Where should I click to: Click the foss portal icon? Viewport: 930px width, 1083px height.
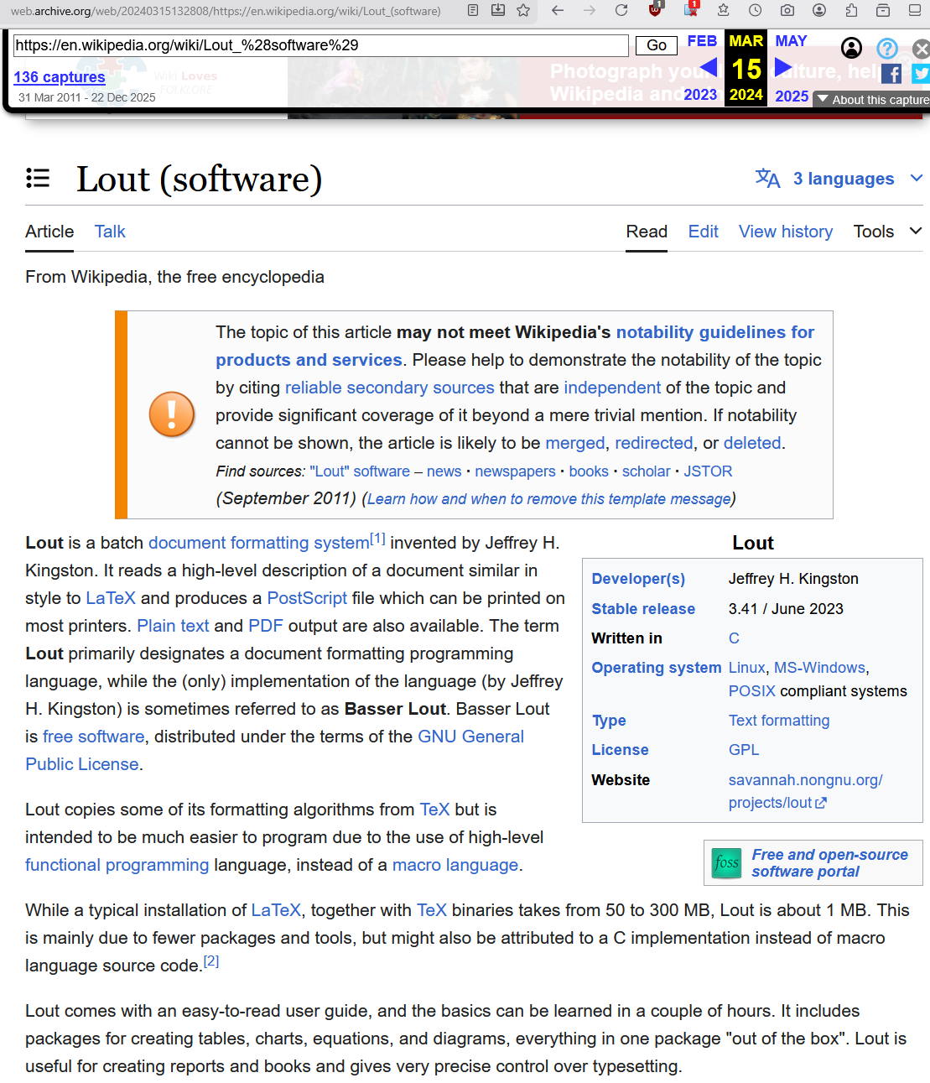(727, 863)
